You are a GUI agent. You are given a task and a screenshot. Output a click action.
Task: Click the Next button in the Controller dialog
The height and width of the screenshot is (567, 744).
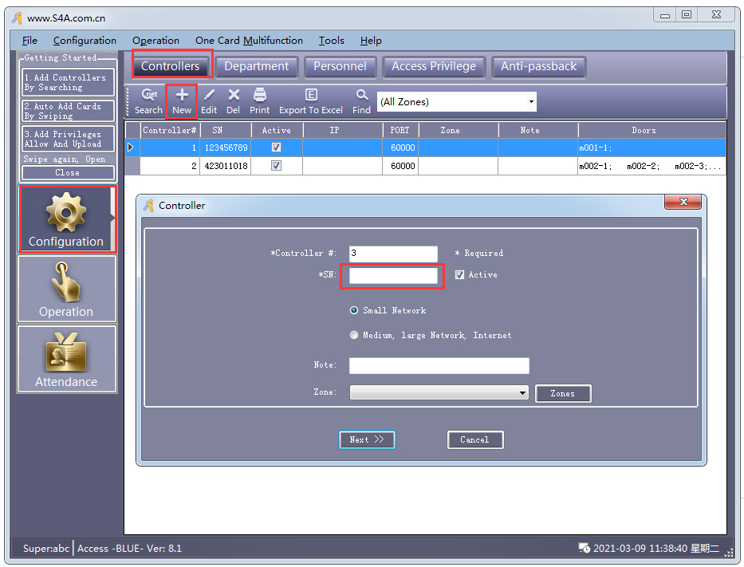pyautogui.click(x=367, y=439)
